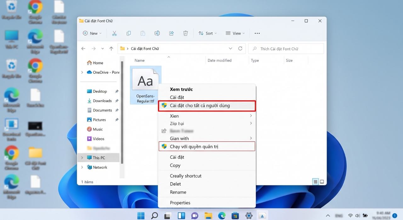Image resolution: width=403 pixels, height=220 pixels.
Task: Choose Creally shortcut in context menu
Action: point(207,176)
